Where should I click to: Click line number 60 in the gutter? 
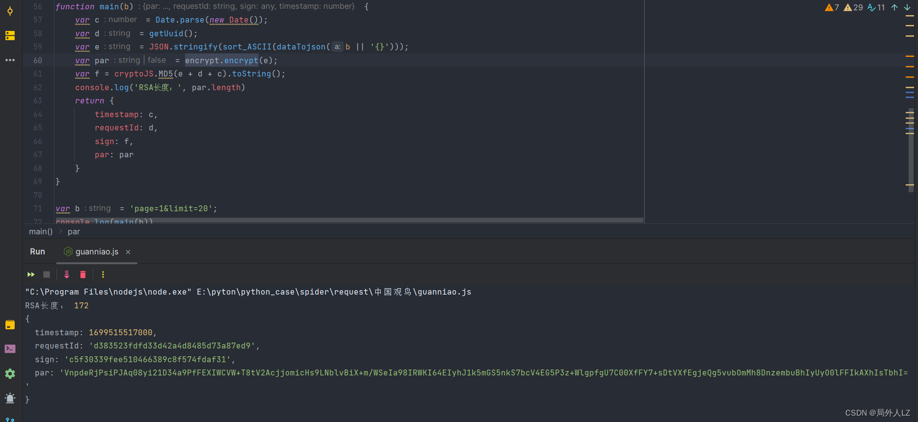38,60
